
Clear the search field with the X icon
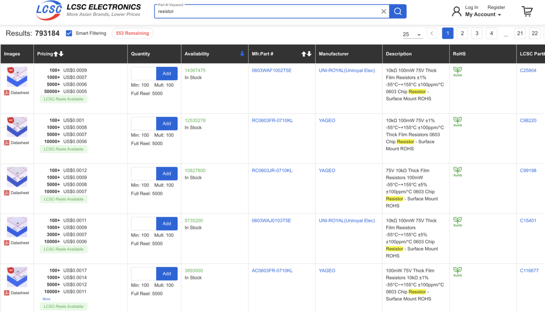click(384, 11)
